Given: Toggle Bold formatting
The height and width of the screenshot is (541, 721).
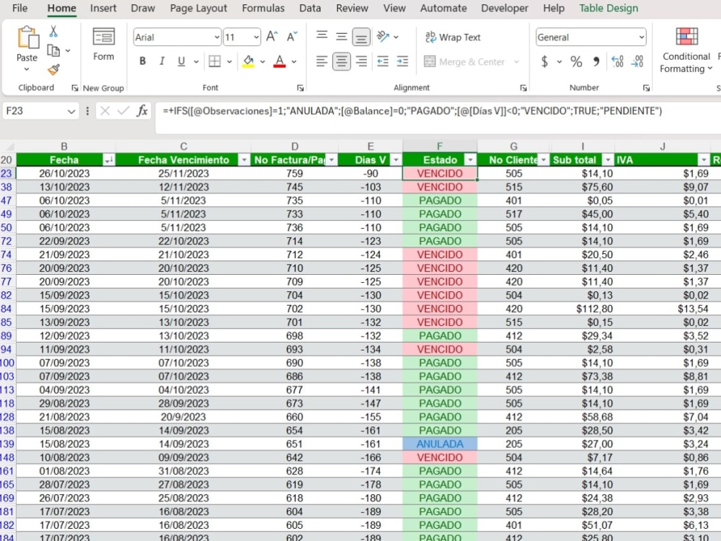Looking at the screenshot, I should click(143, 61).
